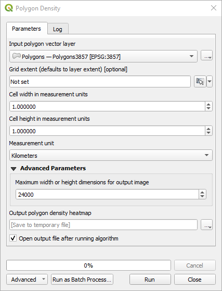Click the Cell height value field
The width and height of the screenshot is (222, 291).
[107, 131]
